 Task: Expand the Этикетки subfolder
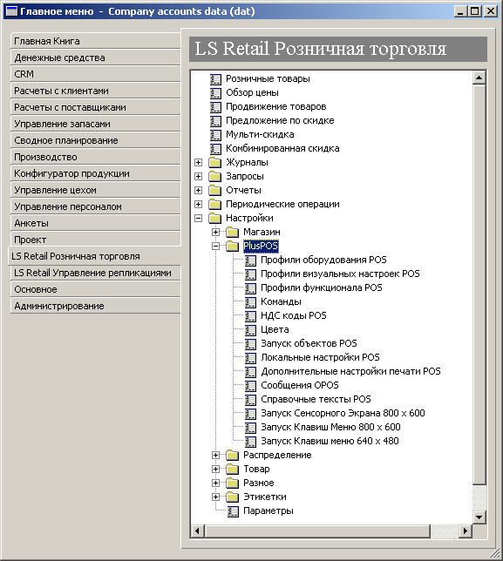[215, 497]
